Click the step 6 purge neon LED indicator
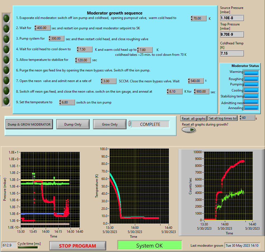Viewport: 265px width, 252px height. pyautogui.click(x=6, y=70)
